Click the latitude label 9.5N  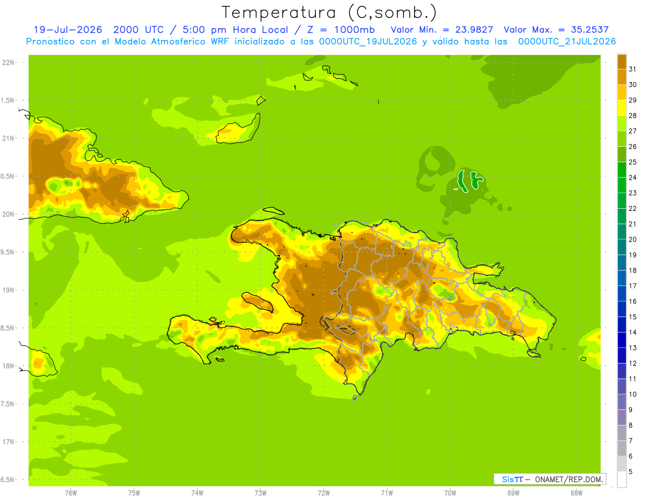8,252
